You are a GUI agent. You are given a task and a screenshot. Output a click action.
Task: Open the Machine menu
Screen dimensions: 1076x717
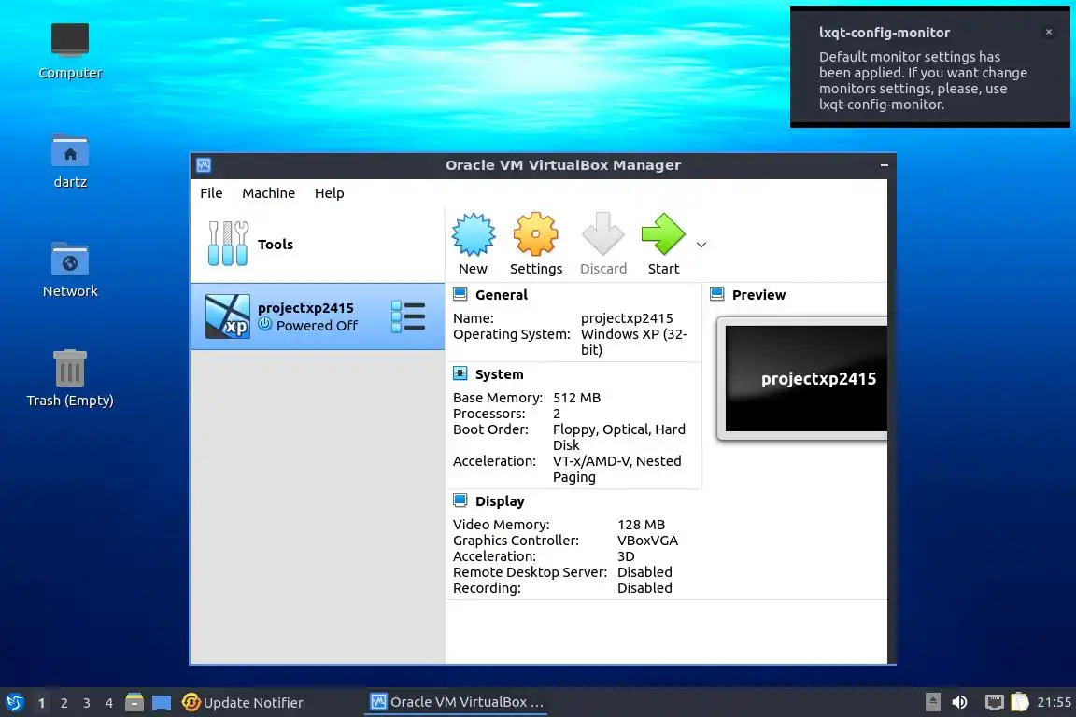[268, 193]
